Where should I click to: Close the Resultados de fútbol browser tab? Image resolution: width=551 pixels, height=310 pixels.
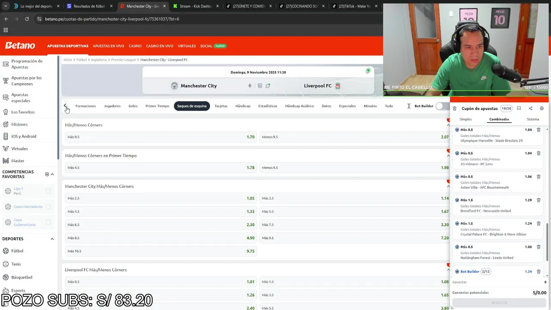[111, 6]
